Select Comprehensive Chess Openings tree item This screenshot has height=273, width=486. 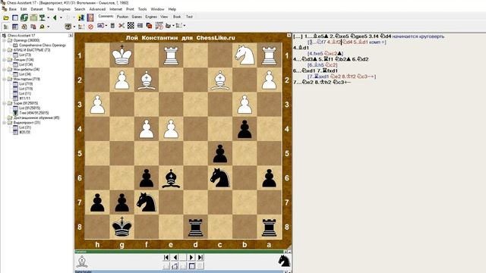pyautogui.click(x=43, y=45)
